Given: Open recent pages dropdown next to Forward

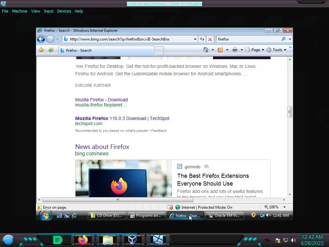Looking at the screenshot, I should 57,39.
